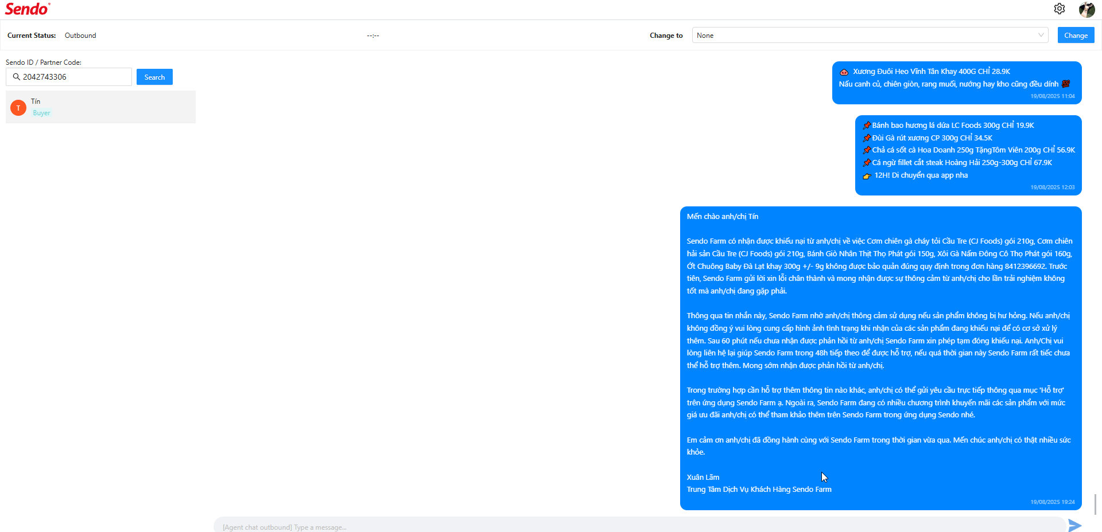Click the Change to label
Image resolution: width=1102 pixels, height=532 pixels.
[666, 36]
